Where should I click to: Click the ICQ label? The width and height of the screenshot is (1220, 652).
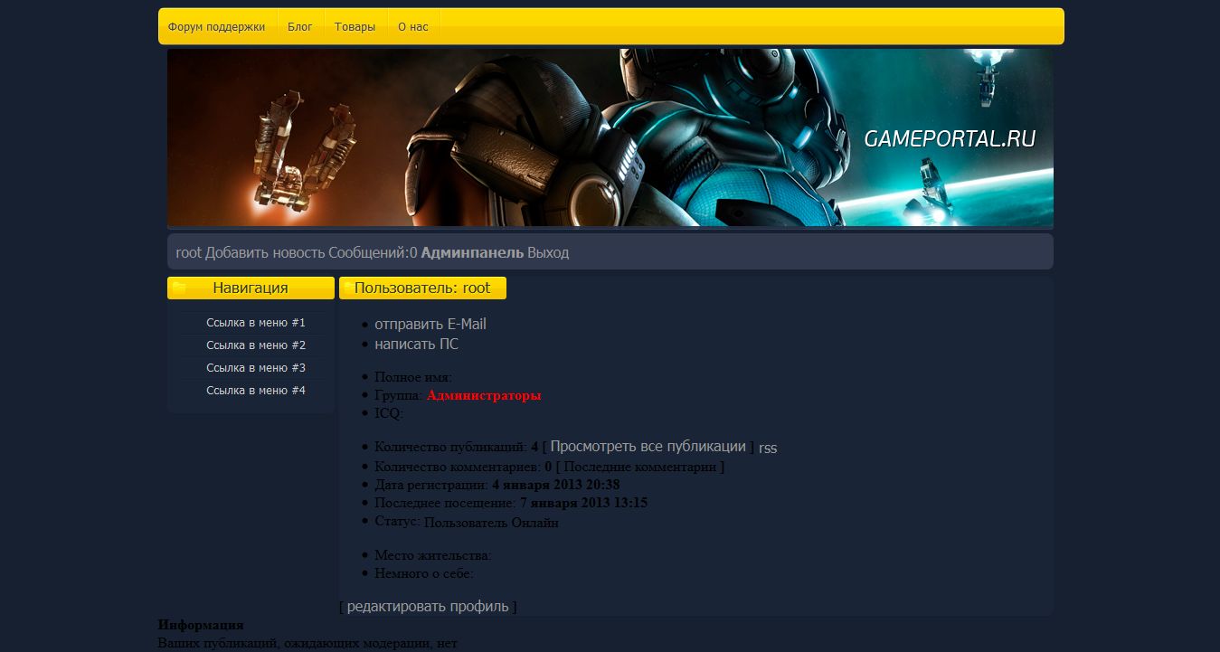pos(389,414)
